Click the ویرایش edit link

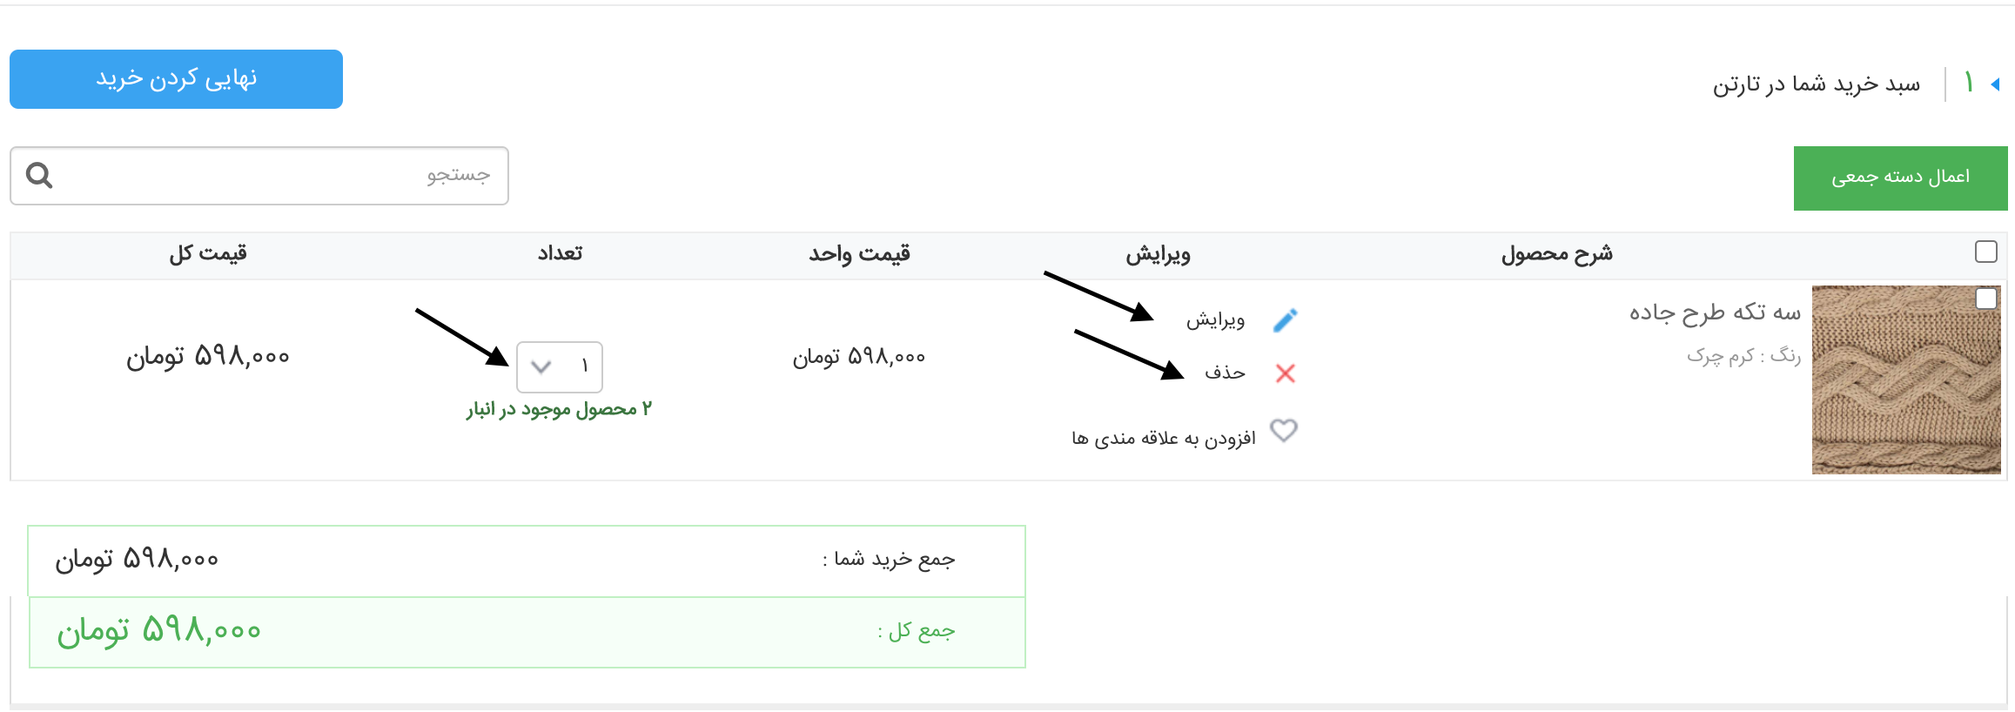[1215, 320]
